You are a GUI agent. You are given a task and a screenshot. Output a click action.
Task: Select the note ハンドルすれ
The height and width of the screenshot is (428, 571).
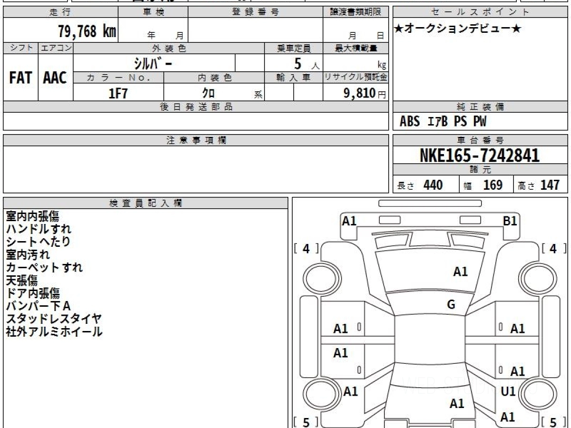click(39, 229)
